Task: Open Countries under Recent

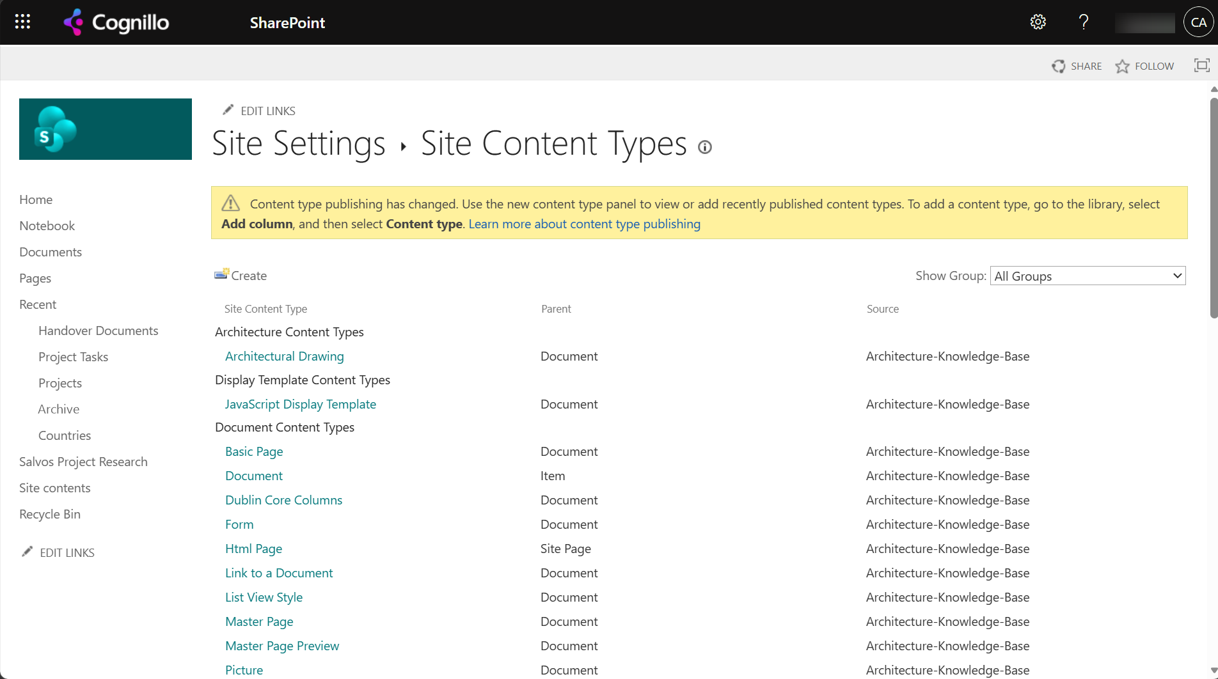Action: [65, 435]
